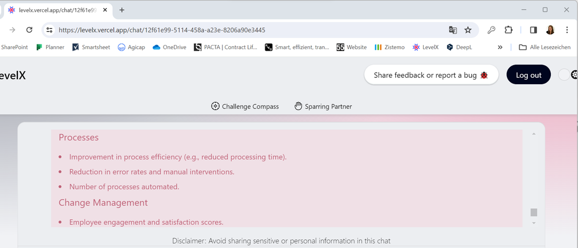Open the Chrome profile avatar
Viewport: 578px width, 248px height.
[550, 30]
